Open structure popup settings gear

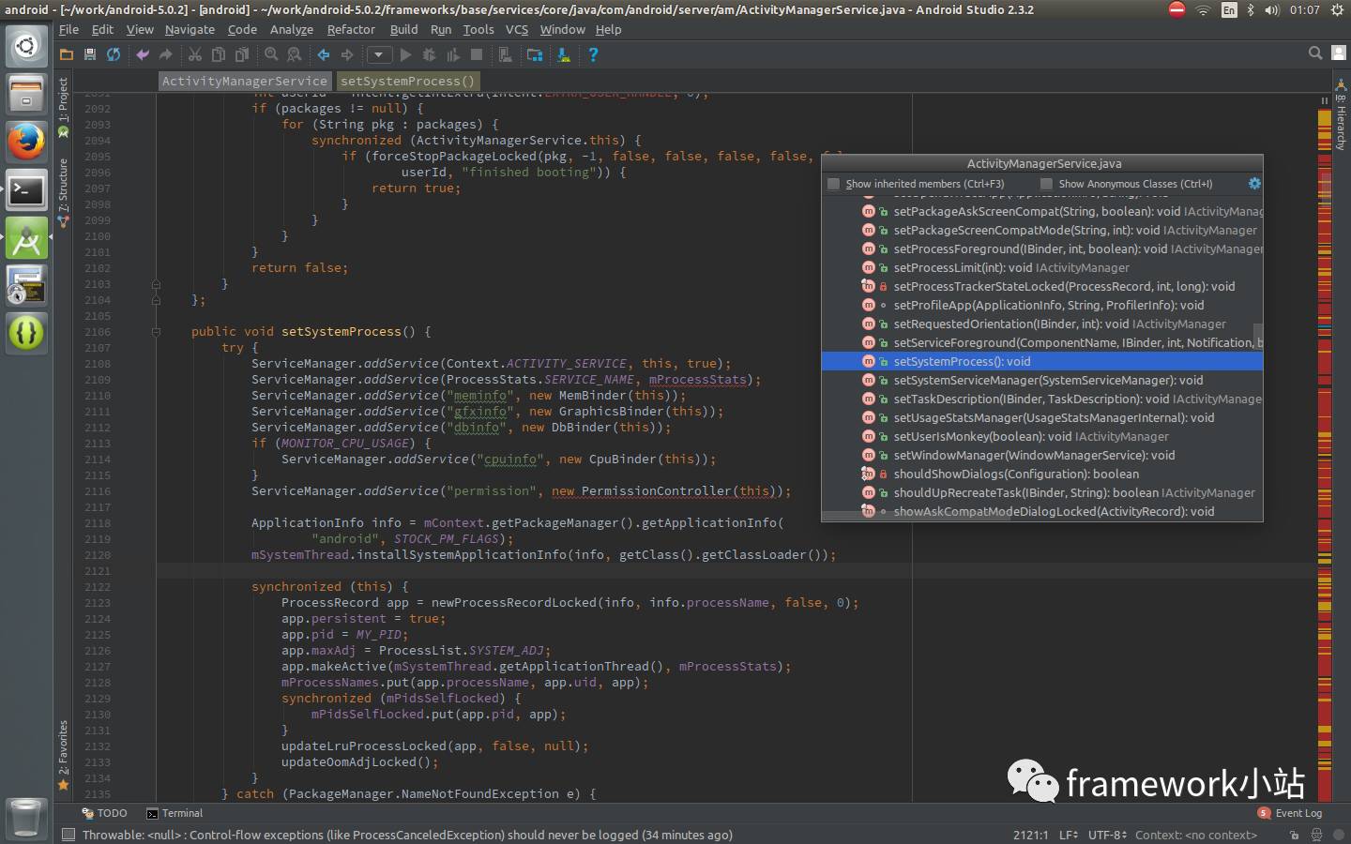point(1254,184)
